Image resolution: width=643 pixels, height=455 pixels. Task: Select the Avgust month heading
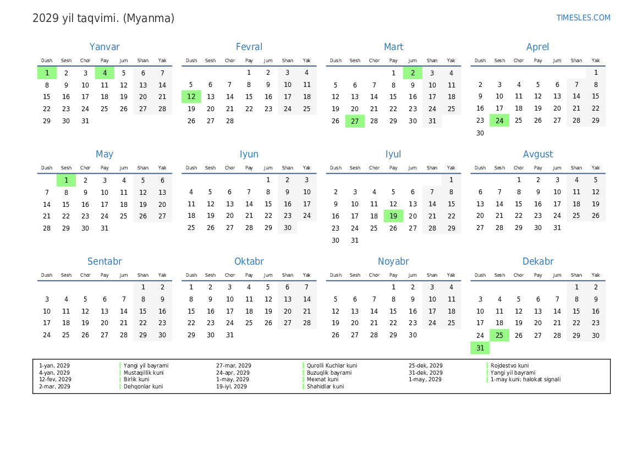tap(537, 154)
